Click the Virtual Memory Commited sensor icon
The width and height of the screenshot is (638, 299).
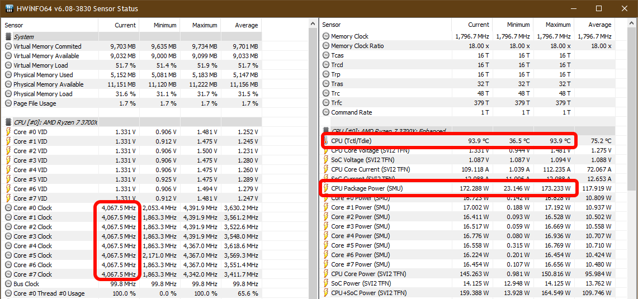(x=8, y=46)
